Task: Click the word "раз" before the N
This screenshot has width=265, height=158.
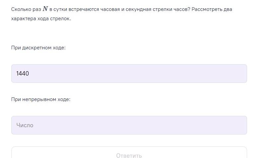Action: (37, 9)
